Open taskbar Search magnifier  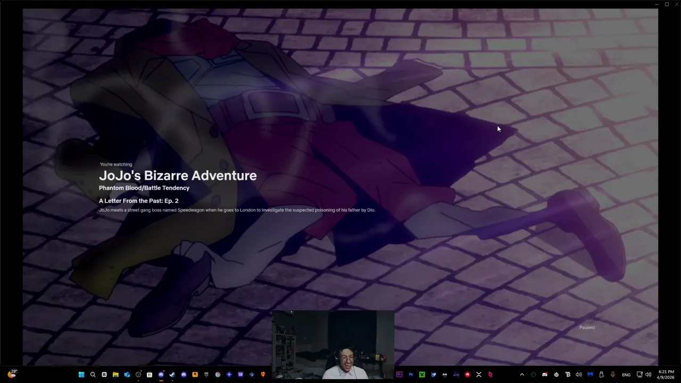coord(93,374)
